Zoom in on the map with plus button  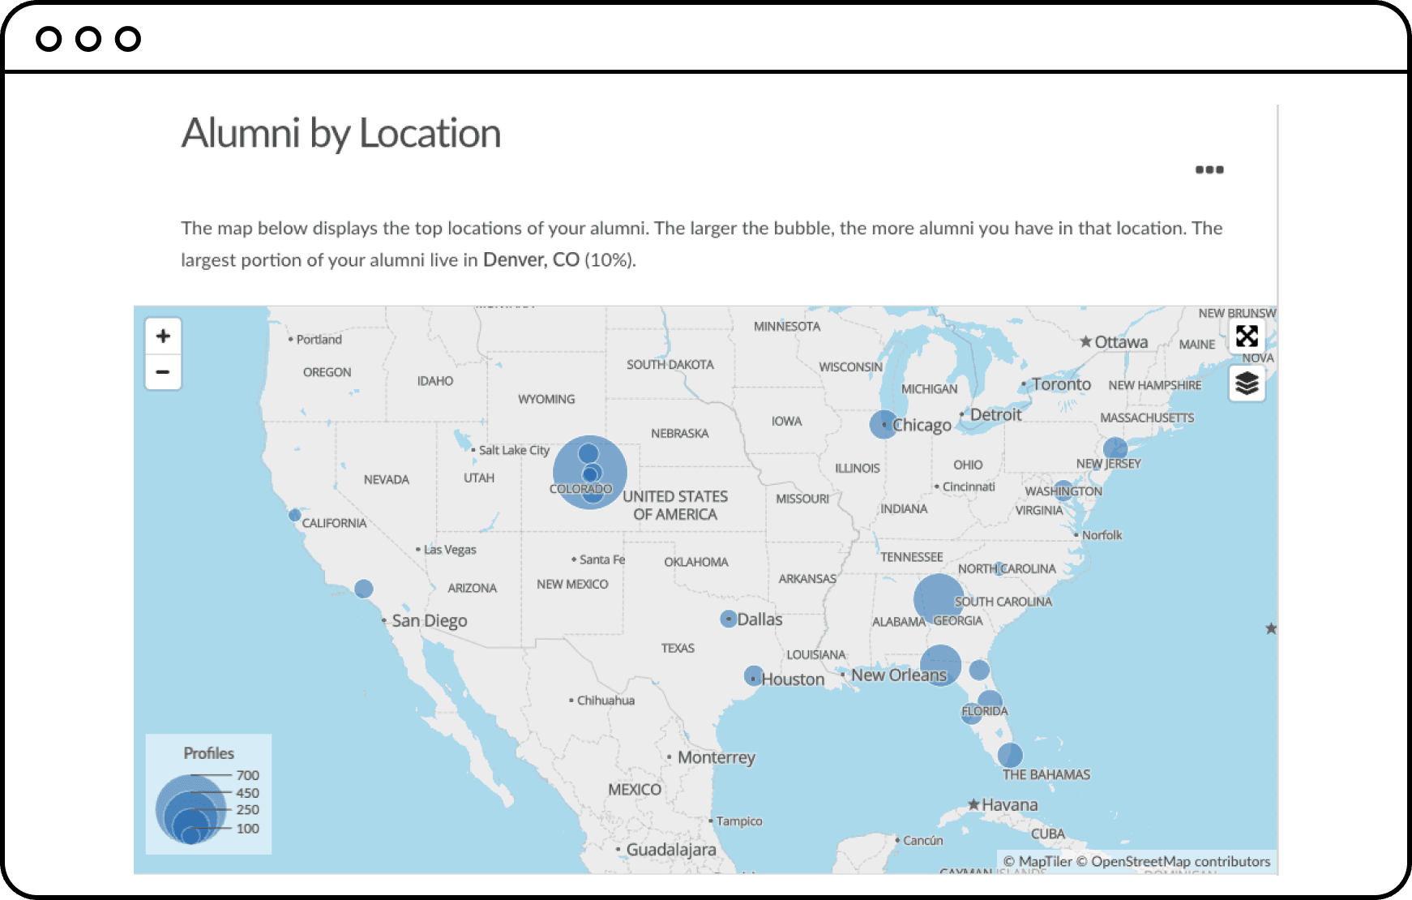pos(163,336)
